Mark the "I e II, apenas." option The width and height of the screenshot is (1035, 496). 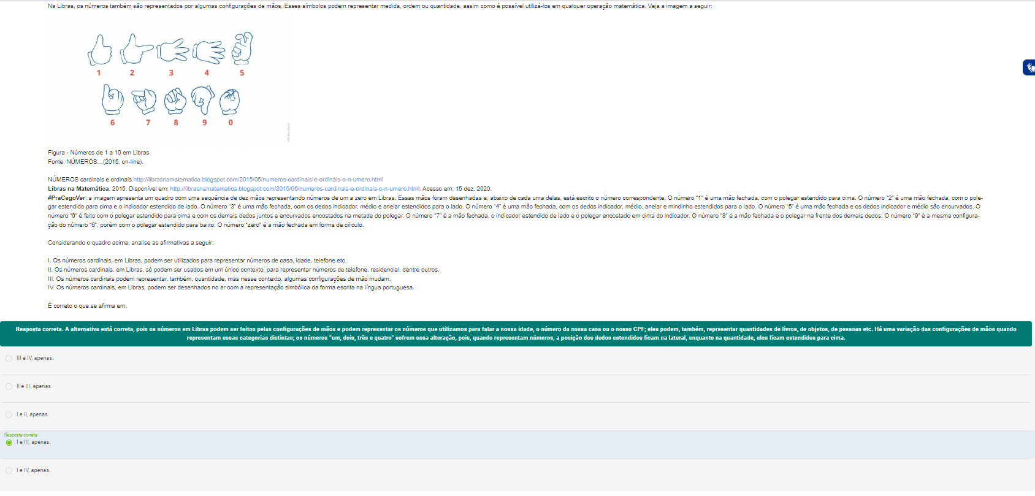(9, 415)
